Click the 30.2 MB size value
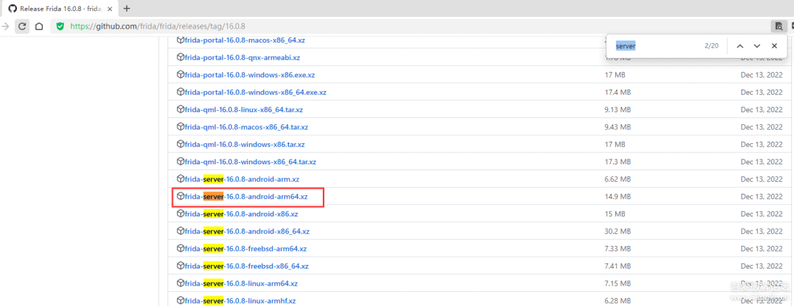 point(618,232)
